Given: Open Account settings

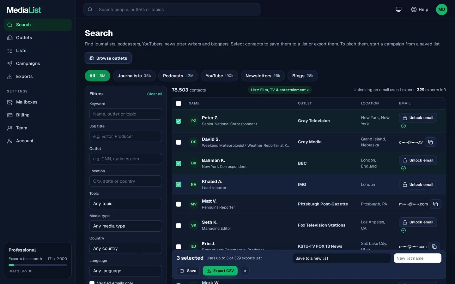Looking at the screenshot, I should (x=38, y=141).
